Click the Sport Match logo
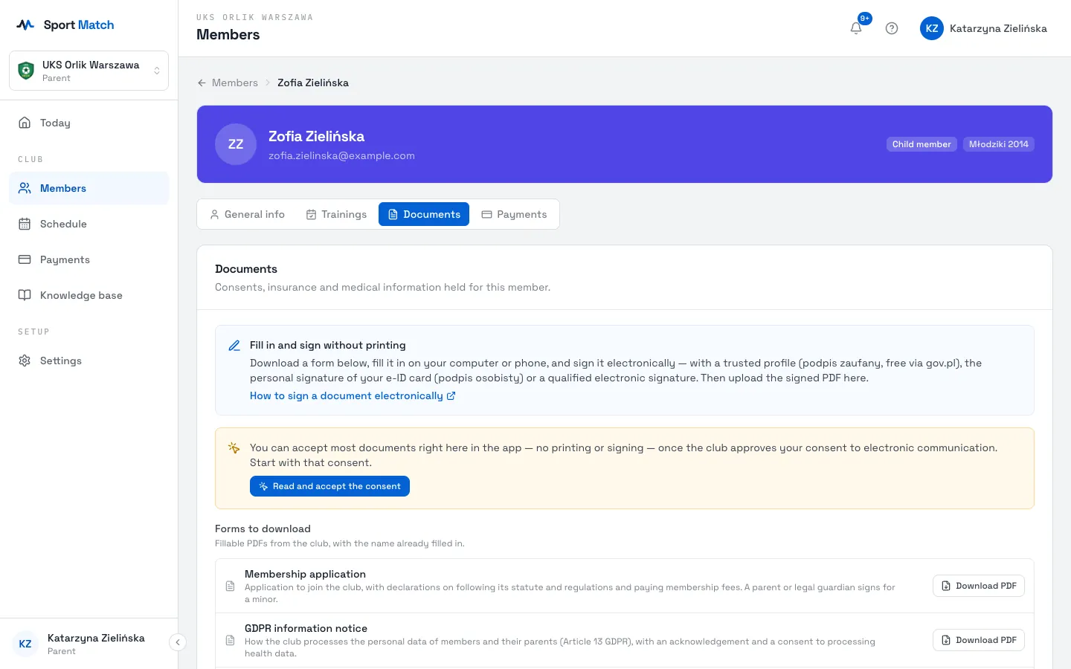This screenshot has height=669, width=1071. [65, 25]
